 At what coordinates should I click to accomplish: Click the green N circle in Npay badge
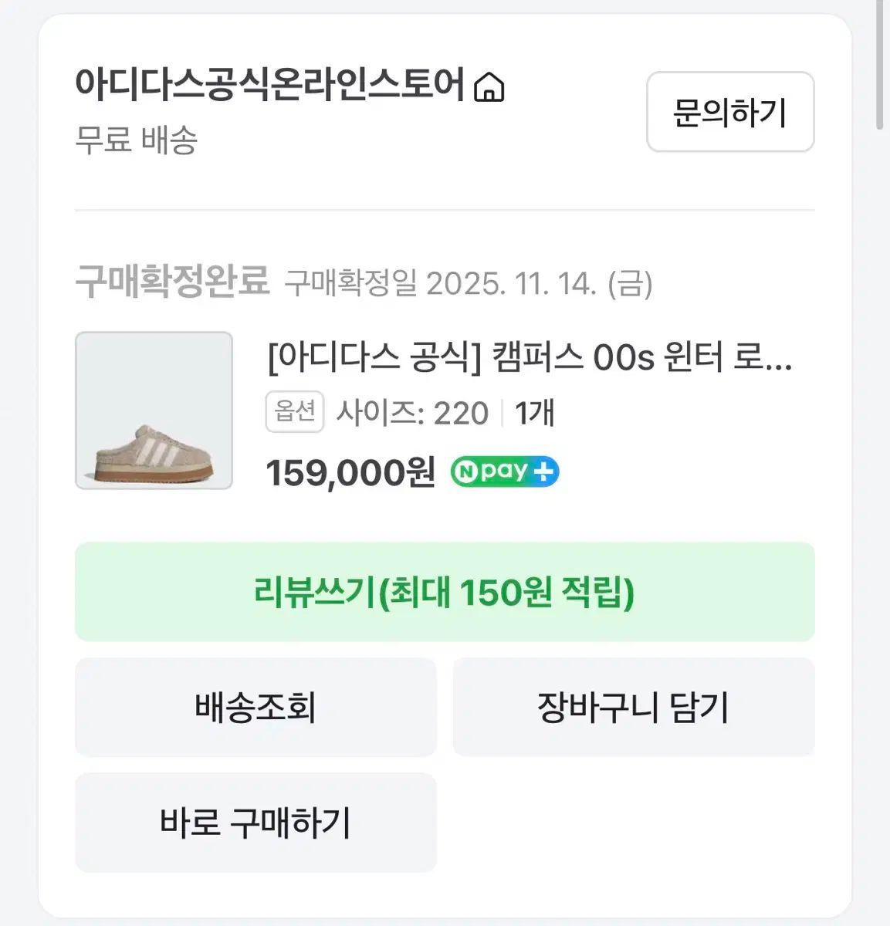tap(465, 472)
